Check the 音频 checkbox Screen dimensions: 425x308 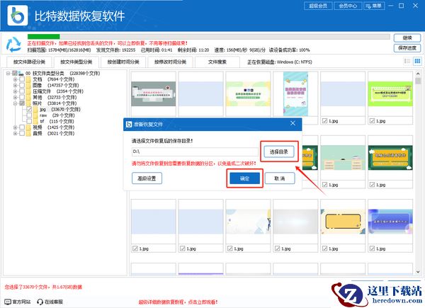click(22, 133)
